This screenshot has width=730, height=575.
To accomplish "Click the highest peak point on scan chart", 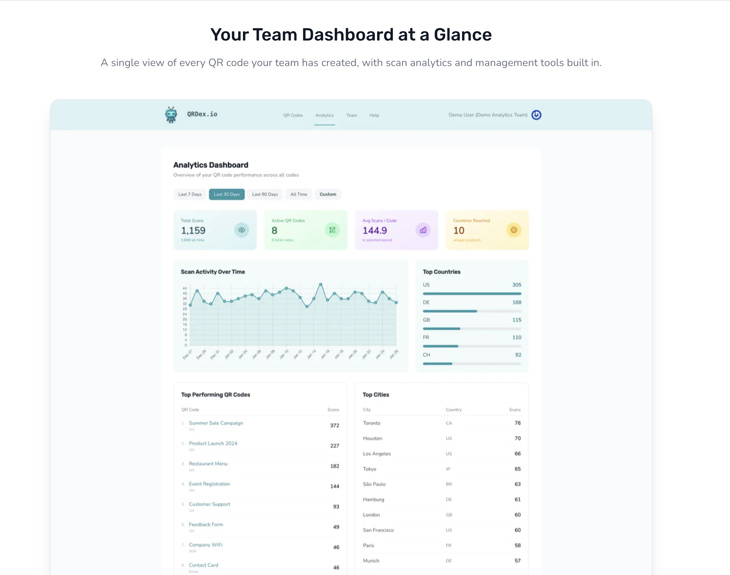I will pos(321,285).
